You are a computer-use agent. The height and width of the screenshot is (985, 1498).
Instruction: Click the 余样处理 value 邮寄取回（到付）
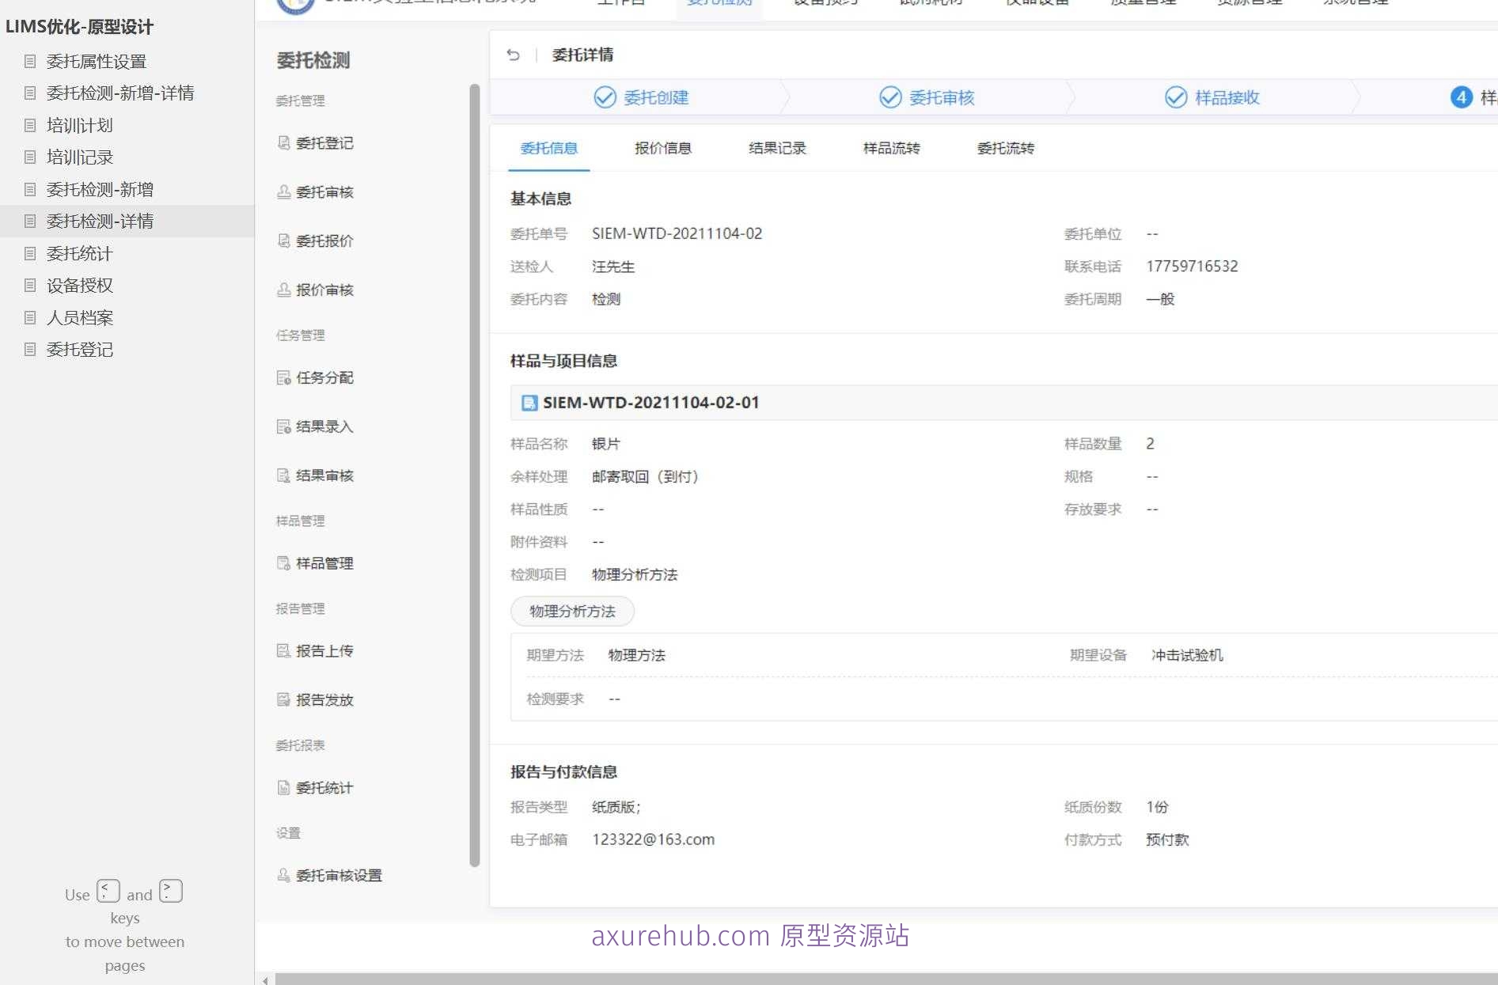coord(645,476)
